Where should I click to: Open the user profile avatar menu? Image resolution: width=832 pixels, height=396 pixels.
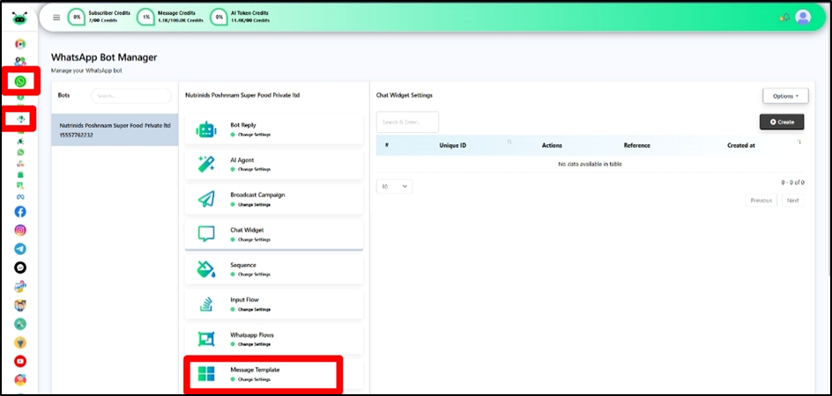(x=802, y=17)
